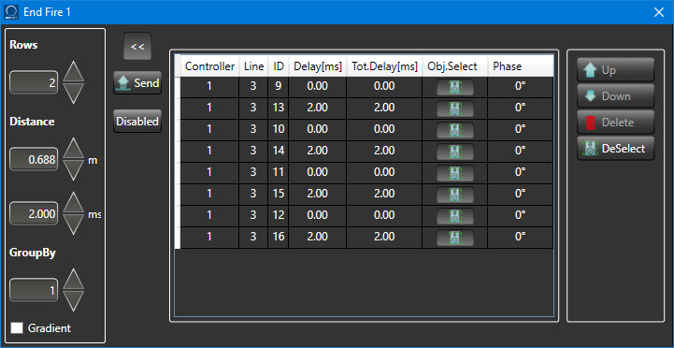Sort by Tot.Delay[ms] column header
This screenshot has height=348, width=674.
(384, 66)
